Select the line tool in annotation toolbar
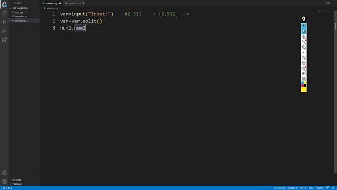This screenshot has width=337, height=190. (x=304, y=42)
